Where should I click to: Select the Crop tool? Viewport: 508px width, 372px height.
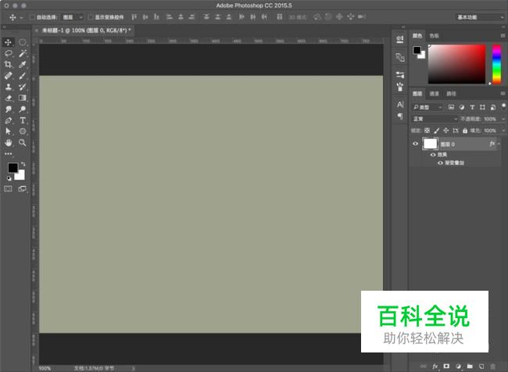click(9, 65)
